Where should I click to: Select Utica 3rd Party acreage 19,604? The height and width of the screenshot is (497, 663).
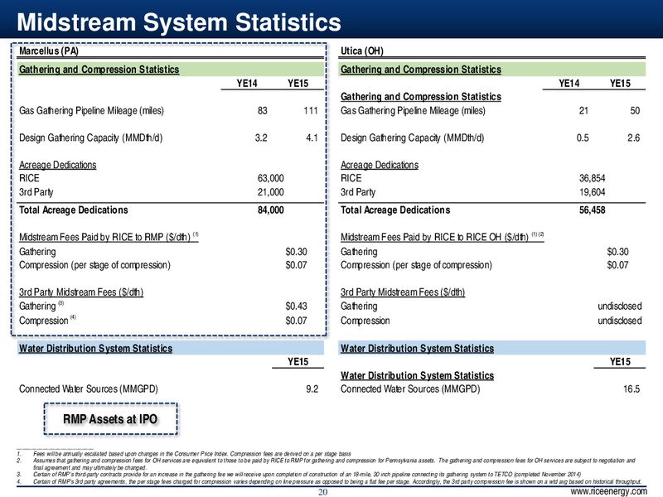point(592,192)
